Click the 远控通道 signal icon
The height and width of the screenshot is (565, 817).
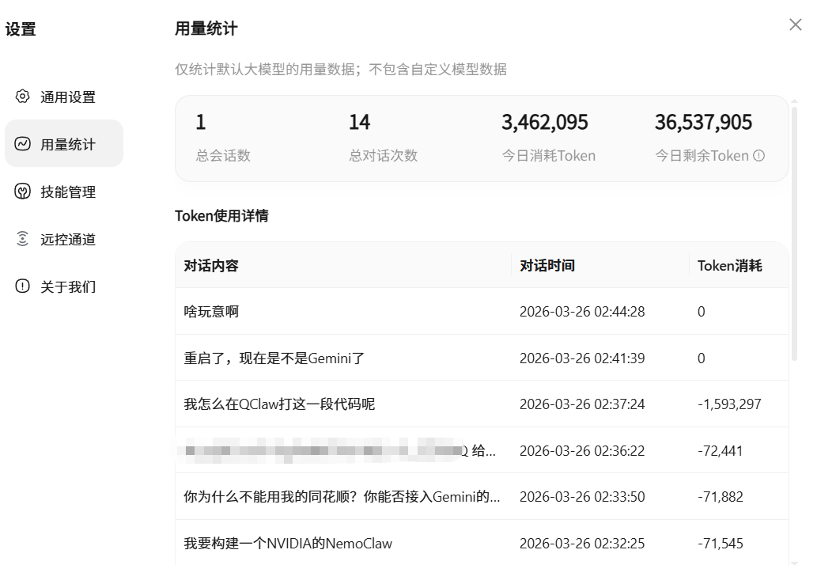[x=22, y=239]
